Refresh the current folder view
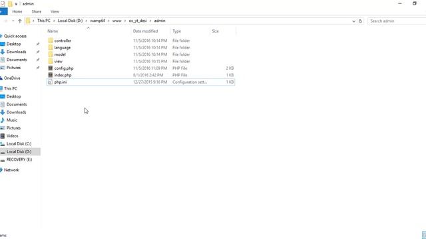The image size is (426, 239). (x=361, y=21)
